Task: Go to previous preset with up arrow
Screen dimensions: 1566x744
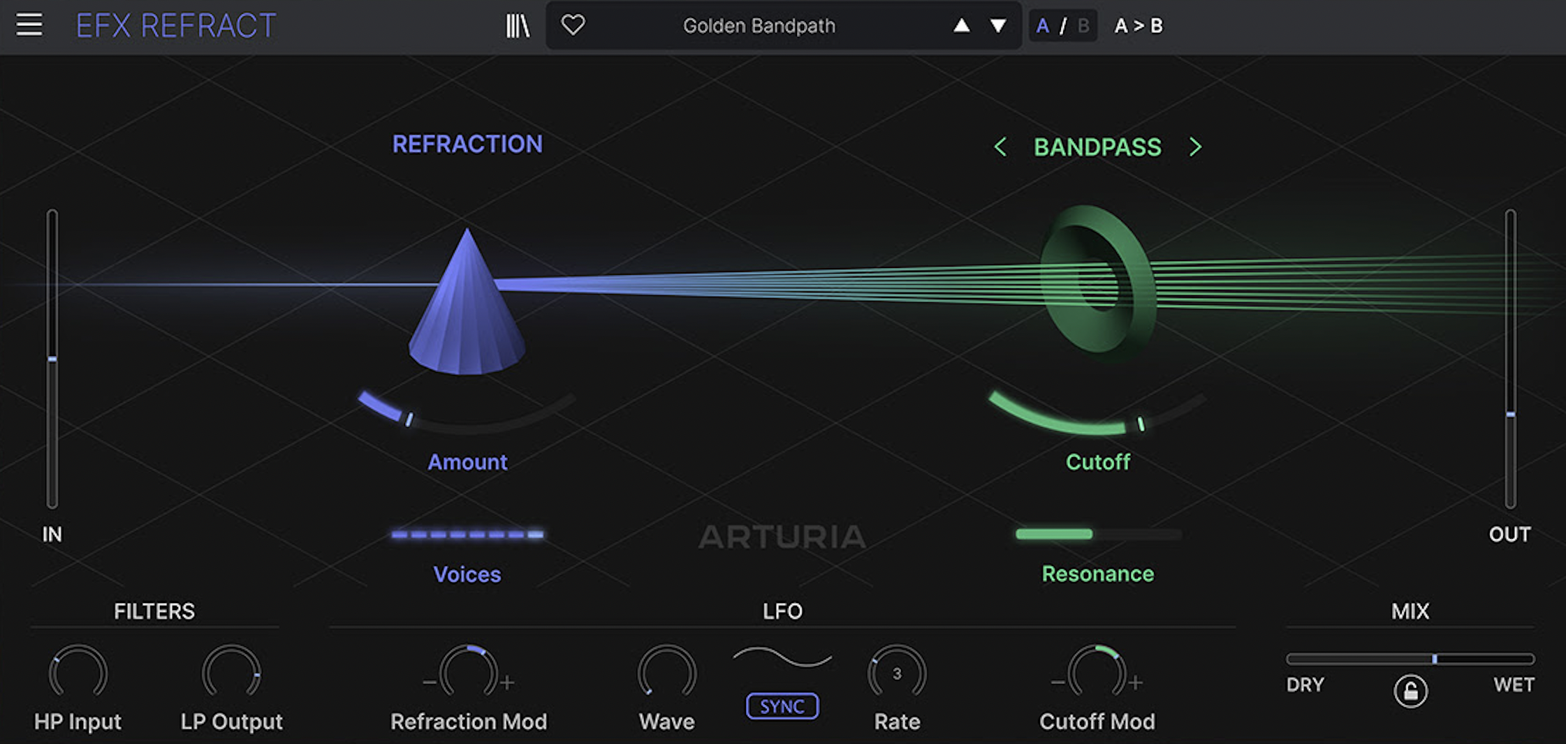Action: (x=962, y=26)
